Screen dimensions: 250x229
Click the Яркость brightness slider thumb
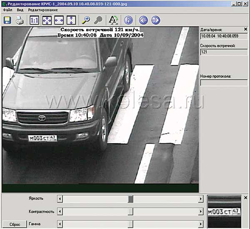click(x=130, y=199)
